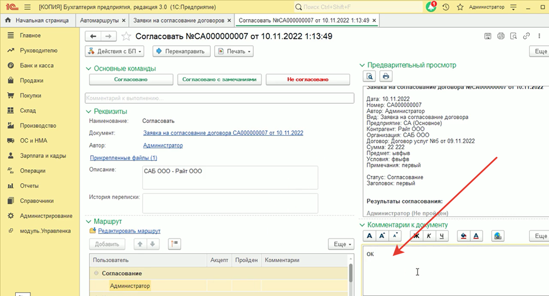Navigate forward with right arrow button
The width and height of the screenshot is (549, 296).
point(109,36)
